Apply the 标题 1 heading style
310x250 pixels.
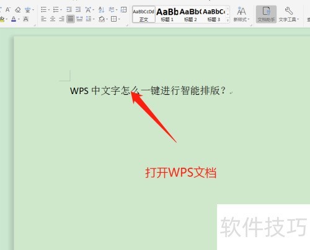pyautogui.click(x=167, y=14)
